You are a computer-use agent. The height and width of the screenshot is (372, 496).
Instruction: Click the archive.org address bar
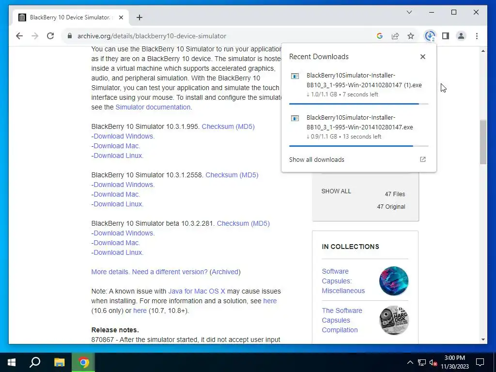[x=218, y=36]
